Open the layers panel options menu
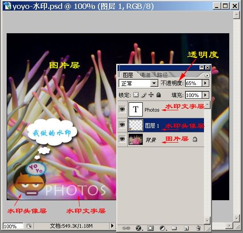This screenshot has width=243, height=233. [207, 76]
